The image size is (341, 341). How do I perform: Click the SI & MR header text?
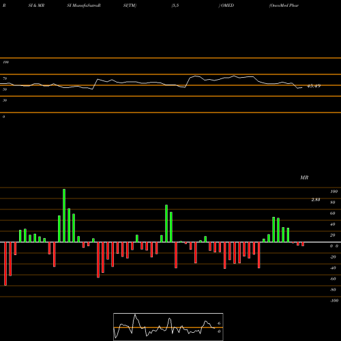coord(36,5)
